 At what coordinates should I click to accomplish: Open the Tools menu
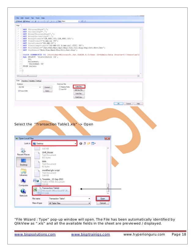[38, 18]
